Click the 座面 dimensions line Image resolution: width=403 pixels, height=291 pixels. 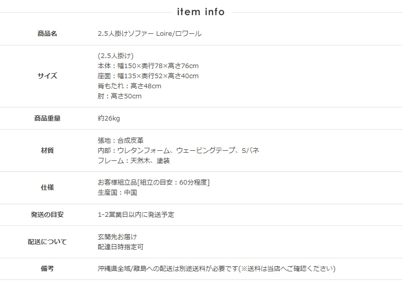[148, 76]
